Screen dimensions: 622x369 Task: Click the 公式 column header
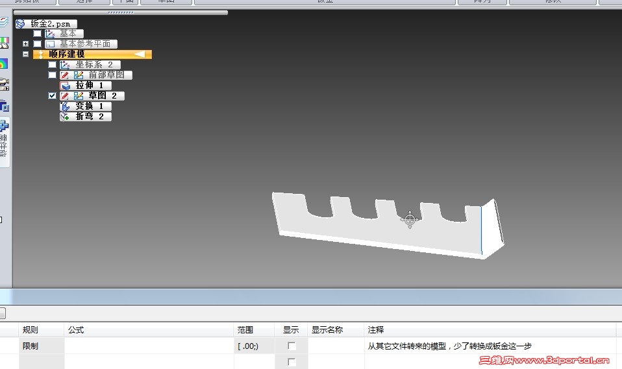click(149, 329)
